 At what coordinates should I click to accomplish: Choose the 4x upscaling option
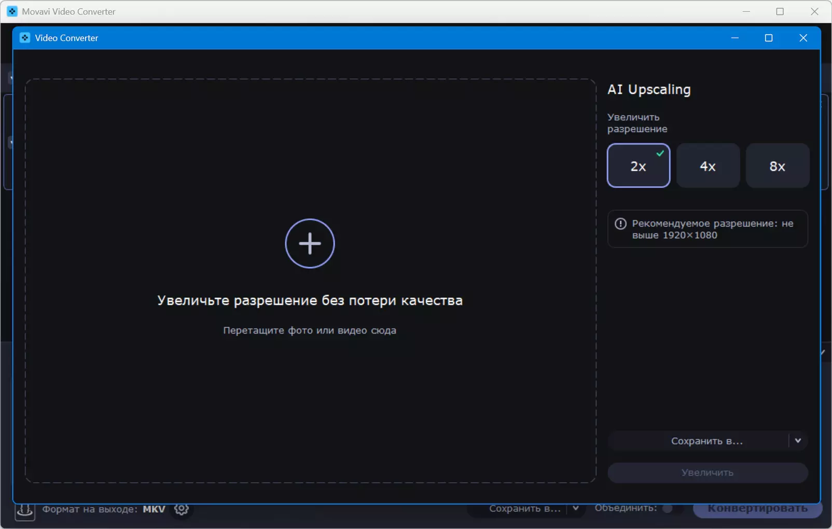tap(708, 165)
